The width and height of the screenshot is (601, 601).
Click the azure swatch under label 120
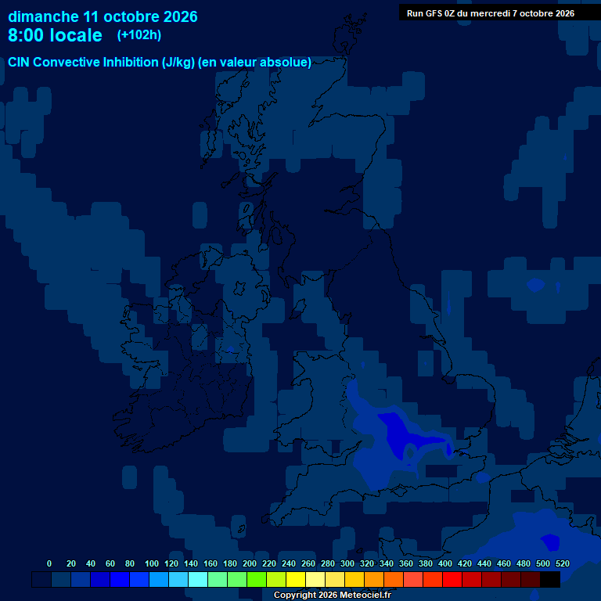[159, 579]
